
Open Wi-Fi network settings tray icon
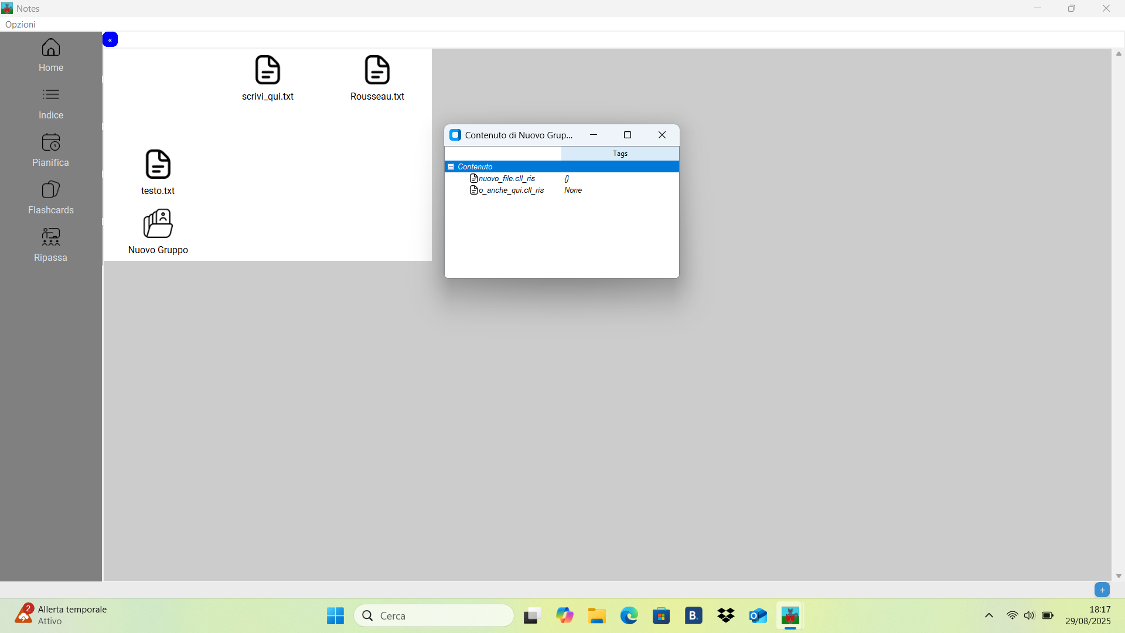click(x=1012, y=615)
